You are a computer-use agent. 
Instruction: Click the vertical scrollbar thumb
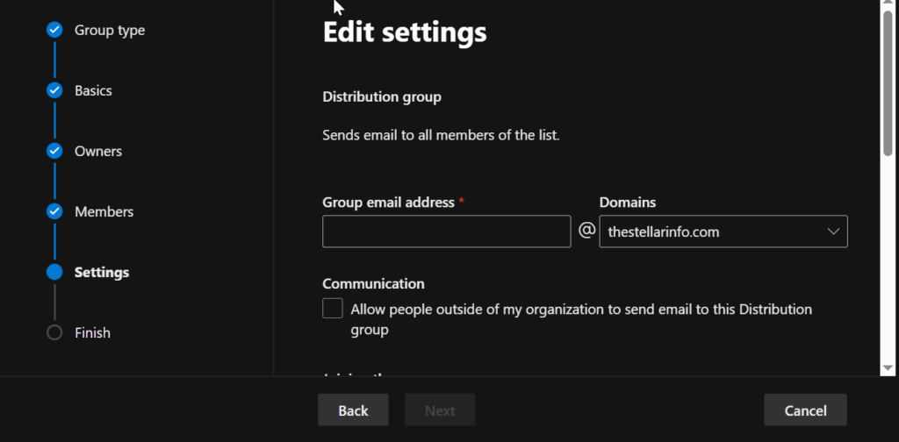tap(888, 83)
